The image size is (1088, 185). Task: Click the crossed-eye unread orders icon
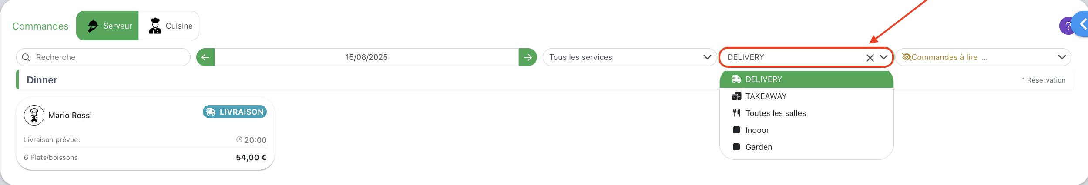coord(907,57)
